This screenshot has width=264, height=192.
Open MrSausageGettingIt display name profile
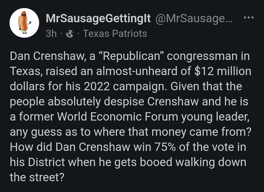coord(98,19)
